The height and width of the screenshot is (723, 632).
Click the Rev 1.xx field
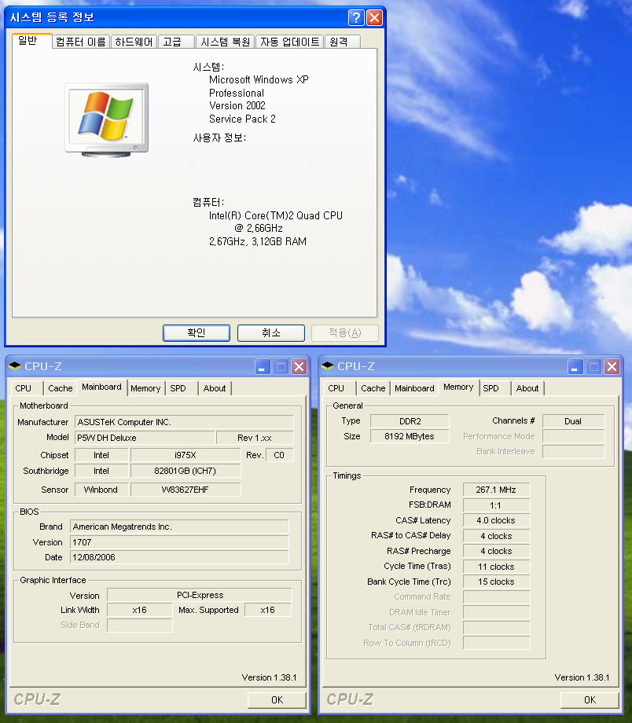(255, 438)
